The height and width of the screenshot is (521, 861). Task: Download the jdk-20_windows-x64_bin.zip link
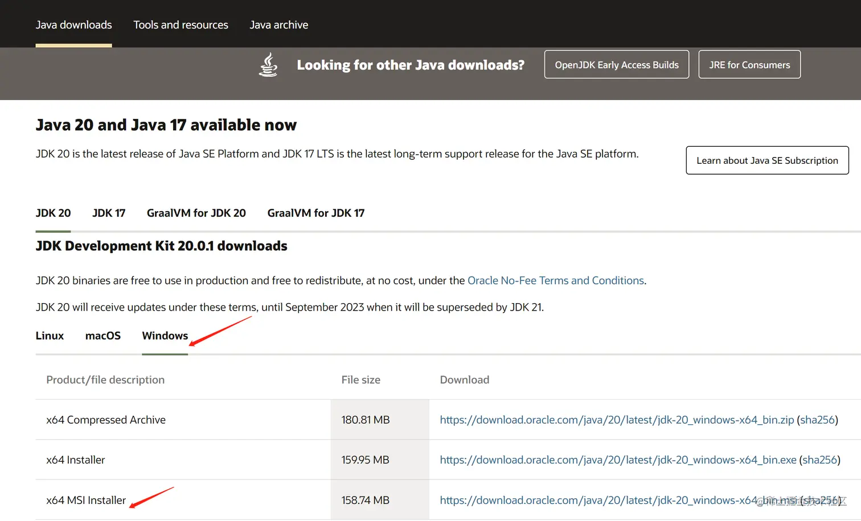point(617,420)
